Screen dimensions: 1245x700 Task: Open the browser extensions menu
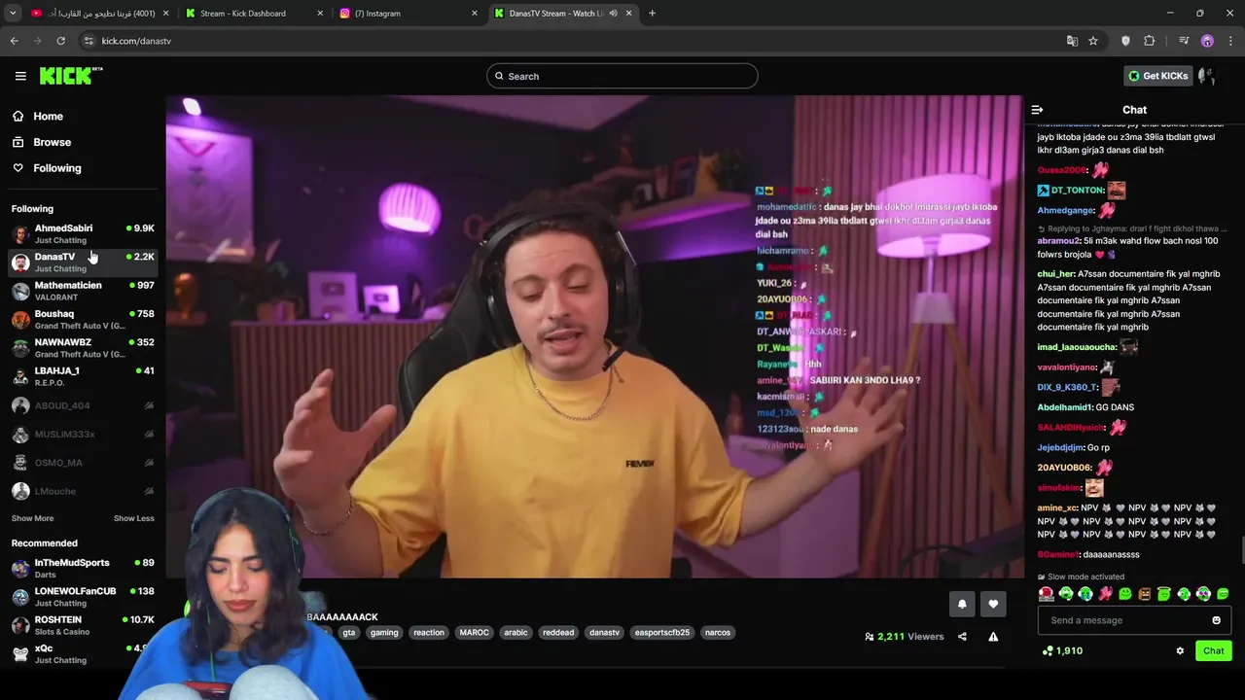pyautogui.click(x=1149, y=41)
